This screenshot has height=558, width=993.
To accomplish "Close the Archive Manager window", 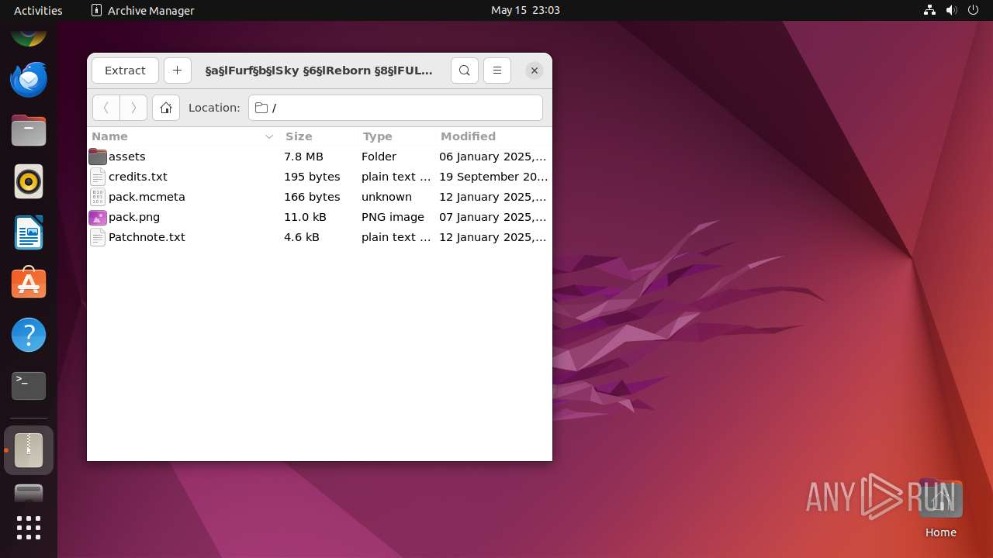I will pyautogui.click(x=535, y=71).
